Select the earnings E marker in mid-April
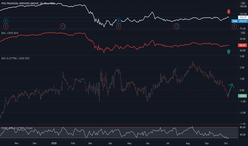 (x=119, y=26)
